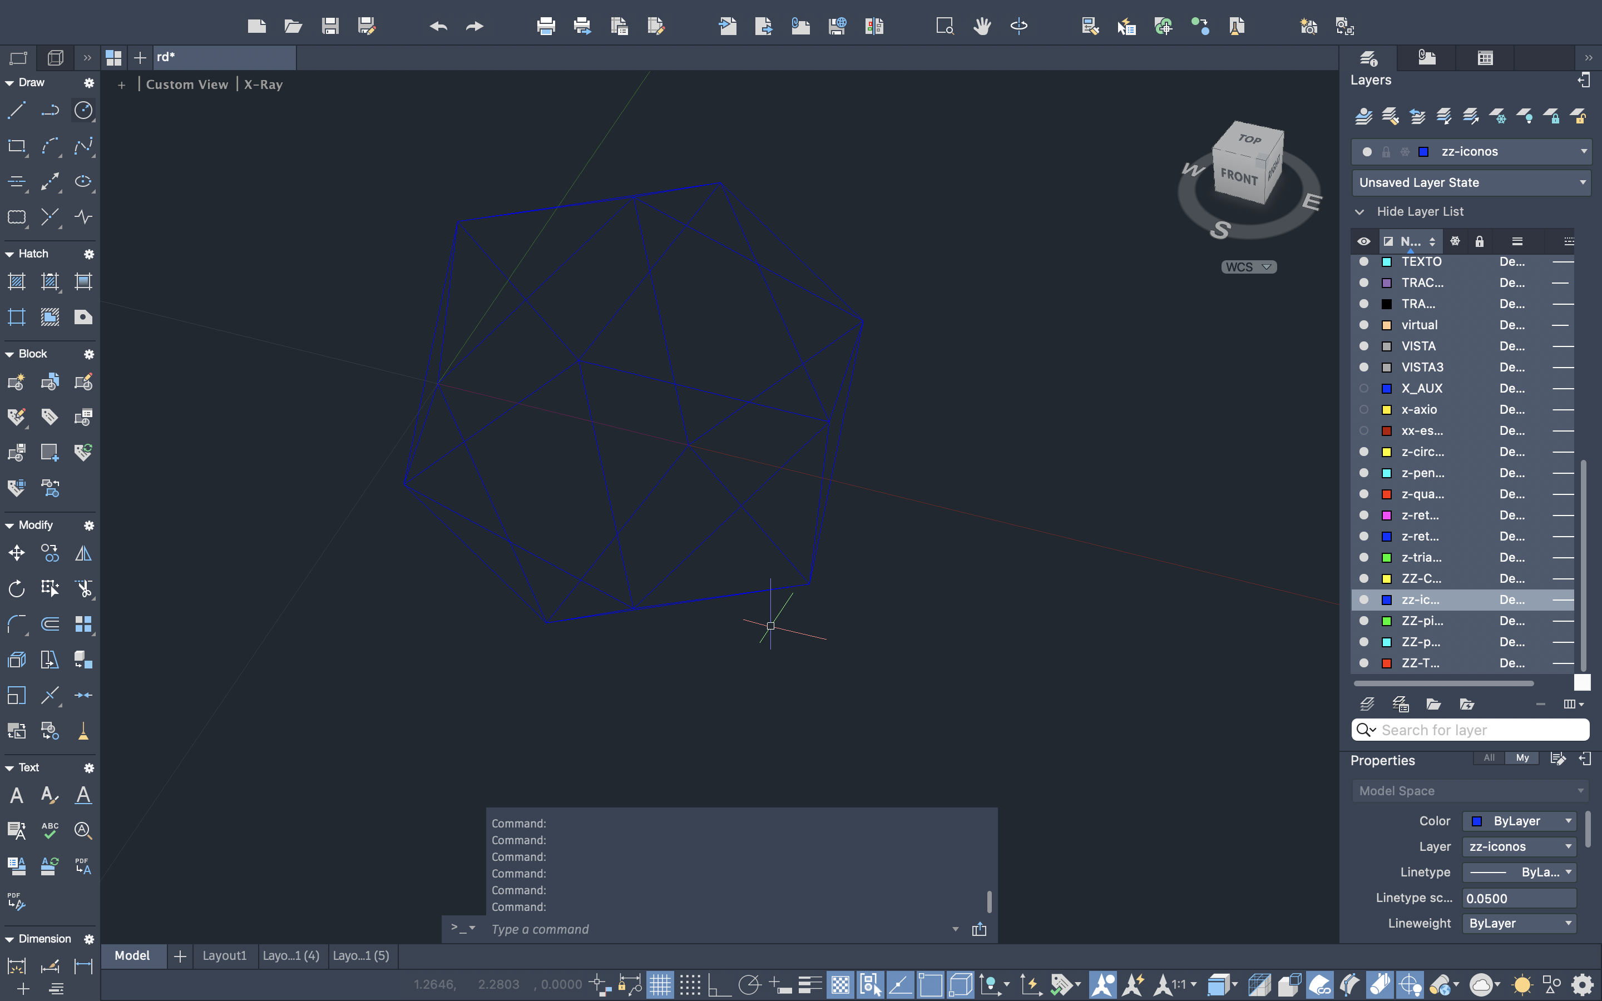Switch to the Model tab

click(x=132, y=955)
